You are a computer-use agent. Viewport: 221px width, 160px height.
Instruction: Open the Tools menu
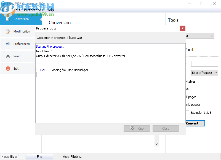coord(16,10)
